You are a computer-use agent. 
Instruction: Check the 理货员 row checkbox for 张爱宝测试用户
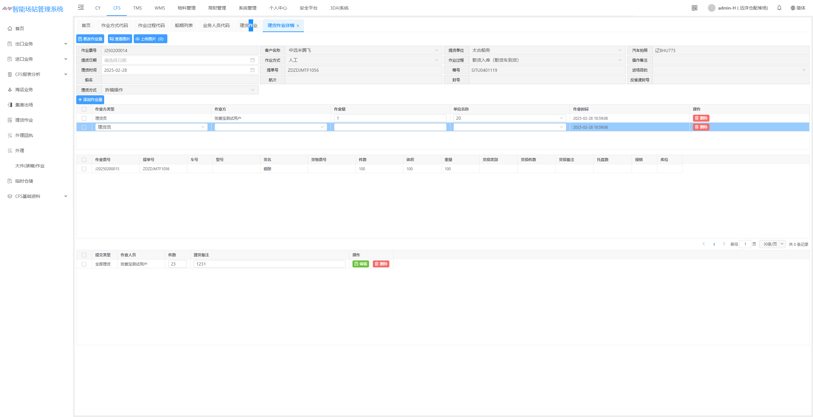84,118
